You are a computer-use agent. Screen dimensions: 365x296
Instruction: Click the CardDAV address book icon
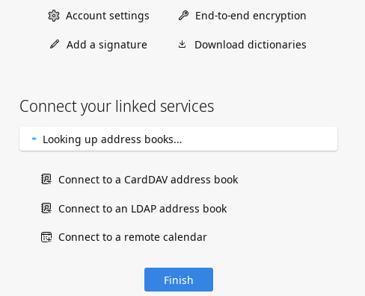(46, 179)
